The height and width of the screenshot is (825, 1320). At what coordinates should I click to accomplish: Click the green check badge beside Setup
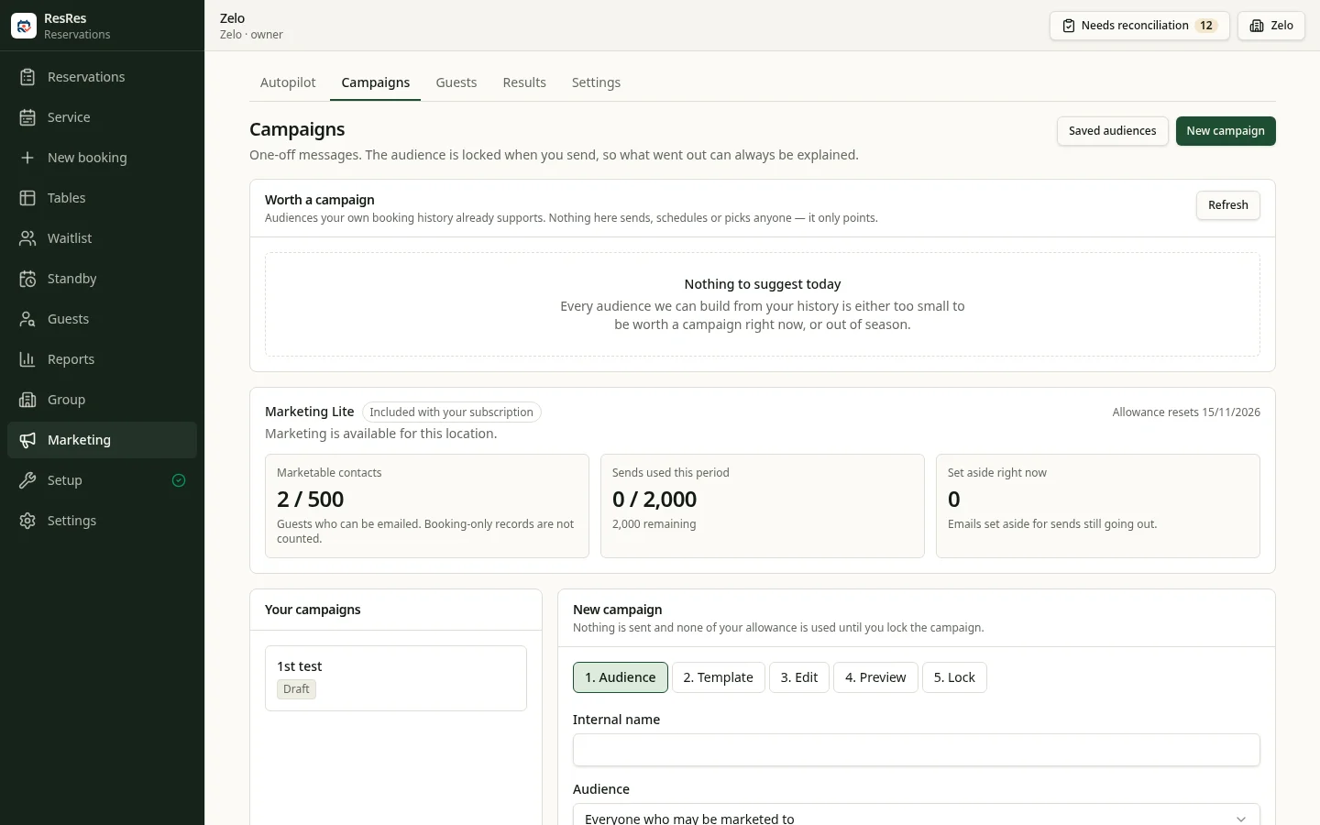tap(179, 480)
